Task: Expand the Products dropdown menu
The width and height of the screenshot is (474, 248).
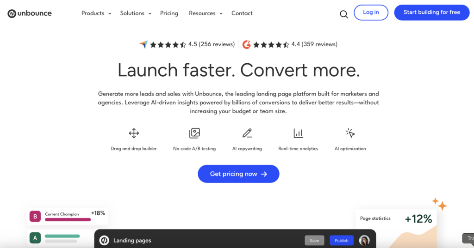Action: (96, 13)
